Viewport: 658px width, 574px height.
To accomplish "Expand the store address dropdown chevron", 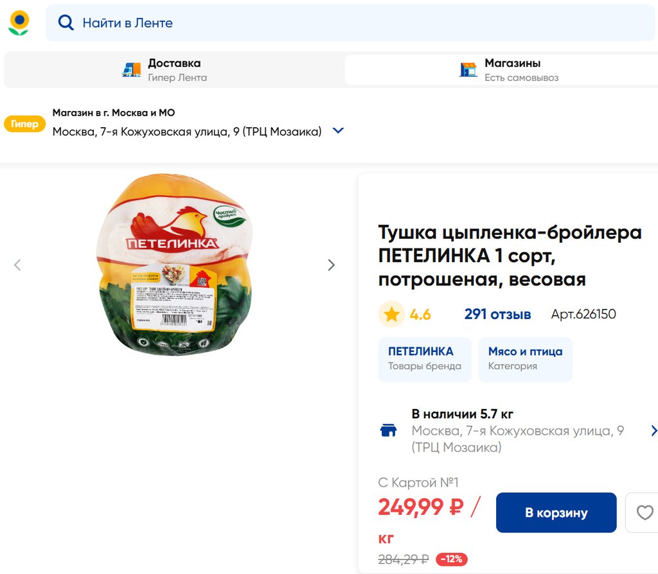I will point(338,131).
